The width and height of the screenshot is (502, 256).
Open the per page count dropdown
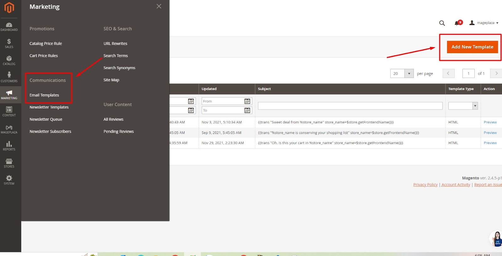pyautogui.click(x=409, y=74)
